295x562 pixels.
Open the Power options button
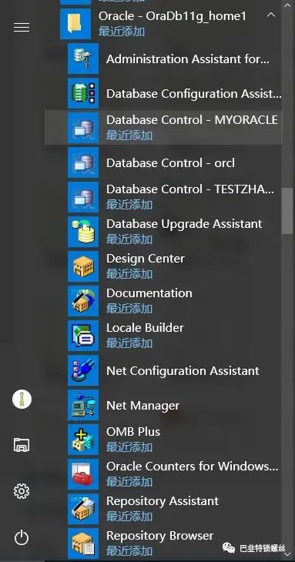click(22, 537)
